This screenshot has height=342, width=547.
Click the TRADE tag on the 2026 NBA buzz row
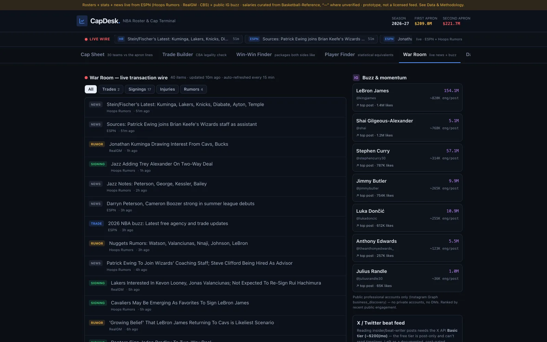pyautogui.click(x=96, y=224)
